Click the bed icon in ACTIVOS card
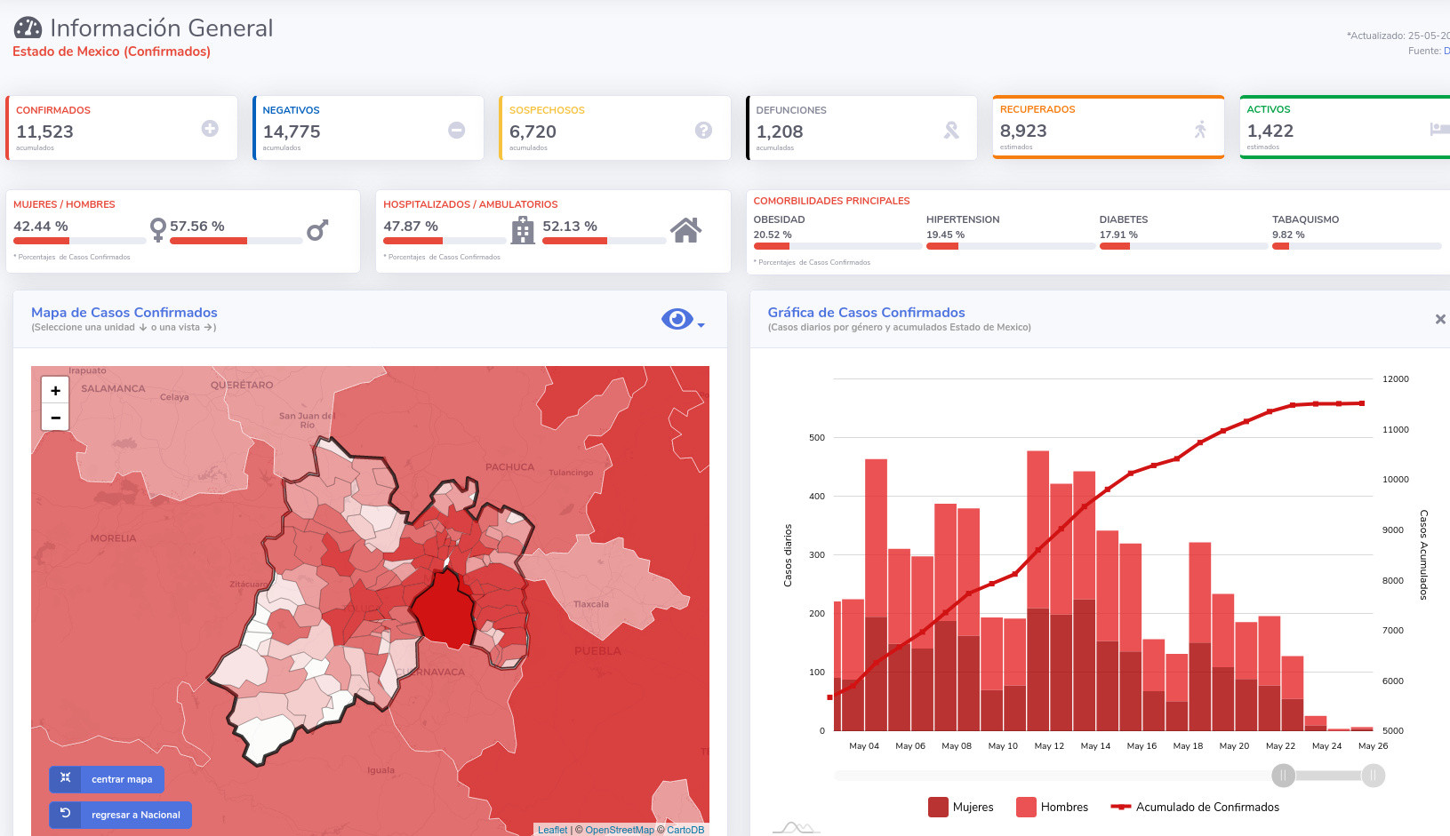The width and height of the screenshot is (1450, 836). point(1439,129)
